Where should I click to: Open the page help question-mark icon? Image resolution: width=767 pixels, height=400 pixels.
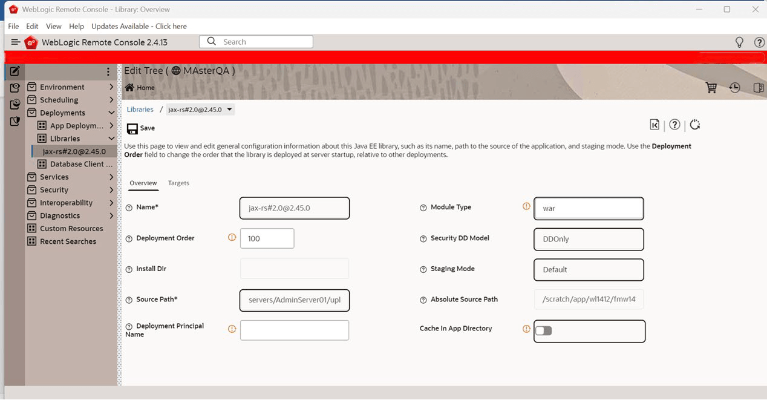point(674,125)
